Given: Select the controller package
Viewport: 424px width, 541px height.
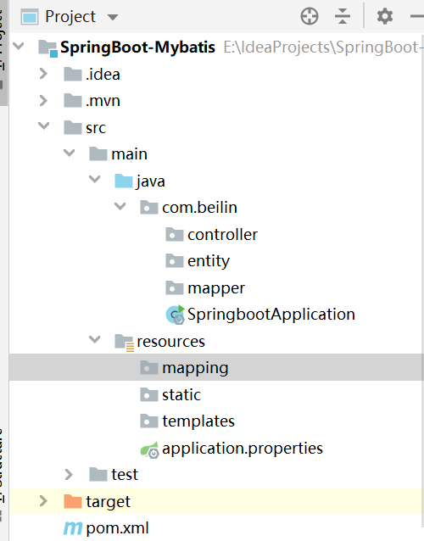Looking at the screenshot, I should [211, 234].
